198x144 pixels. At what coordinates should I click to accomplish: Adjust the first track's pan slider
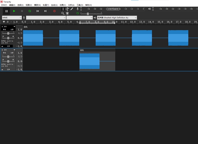(x=8, y=38)
